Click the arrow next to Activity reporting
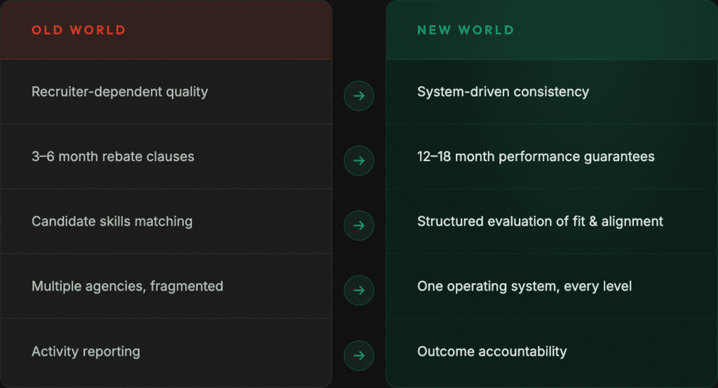Image resolution: width=718 pixels, height=388 pixels. (x=359, y=355)
